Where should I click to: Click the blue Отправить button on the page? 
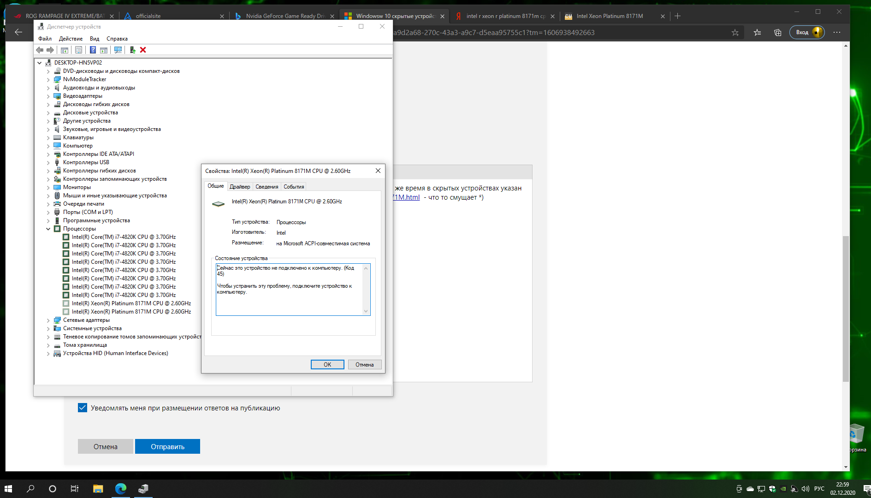pos(167,446)
